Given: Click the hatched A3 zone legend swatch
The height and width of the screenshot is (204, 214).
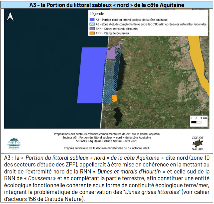Looking at the screenshot, I should point(92,24).
